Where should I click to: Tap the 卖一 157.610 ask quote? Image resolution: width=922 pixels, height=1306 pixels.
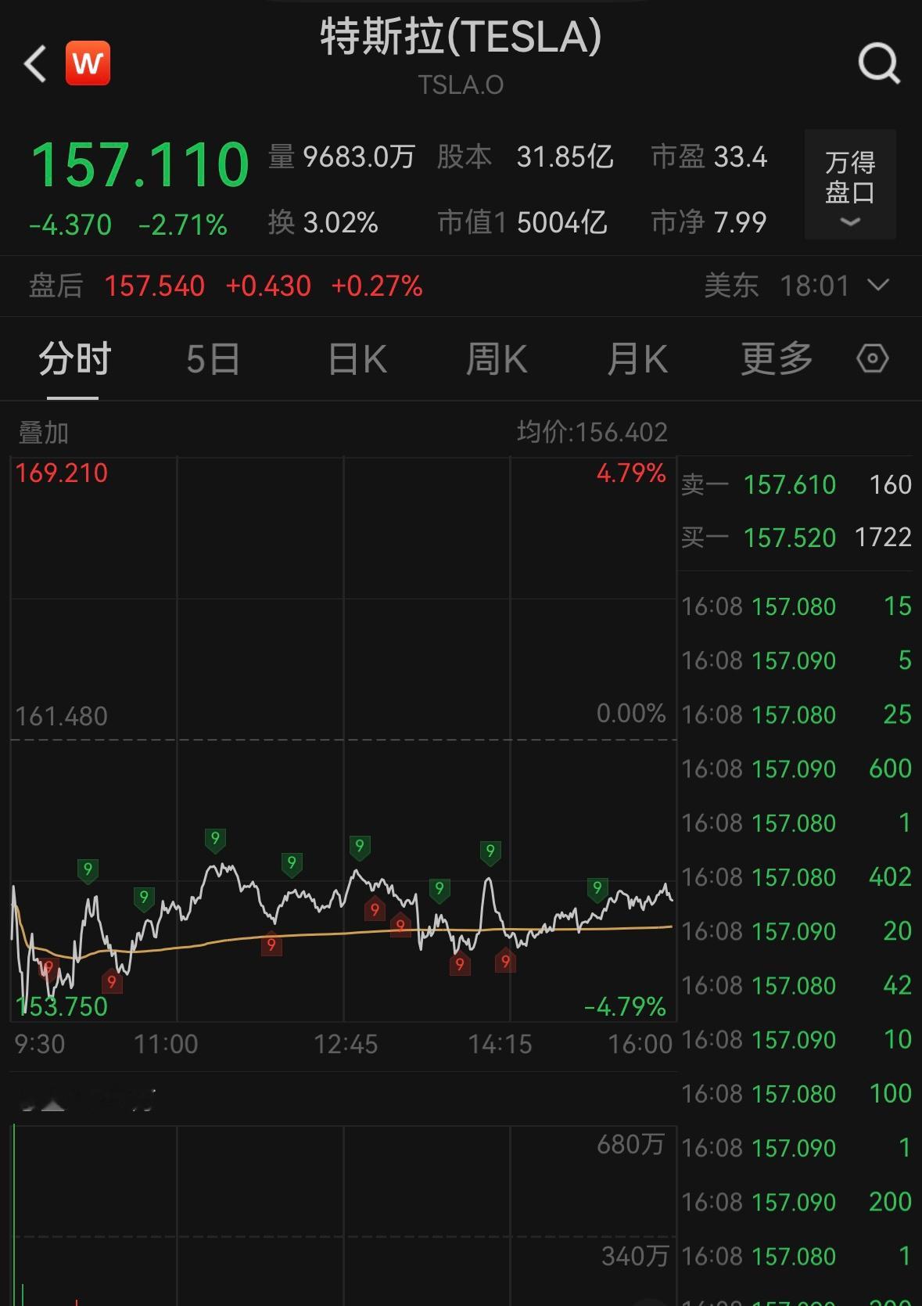pos(796,484)
